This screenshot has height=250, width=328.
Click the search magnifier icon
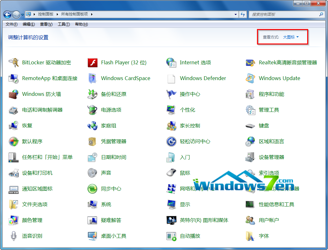coord(321,15)
